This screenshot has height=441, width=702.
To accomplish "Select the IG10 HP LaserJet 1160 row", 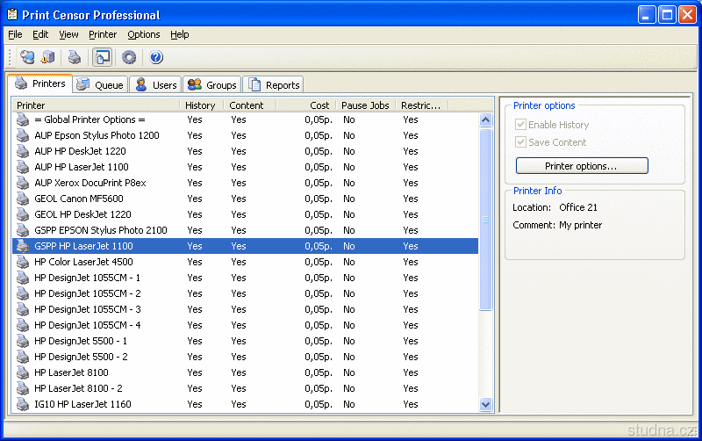I will tap(82, 404).
